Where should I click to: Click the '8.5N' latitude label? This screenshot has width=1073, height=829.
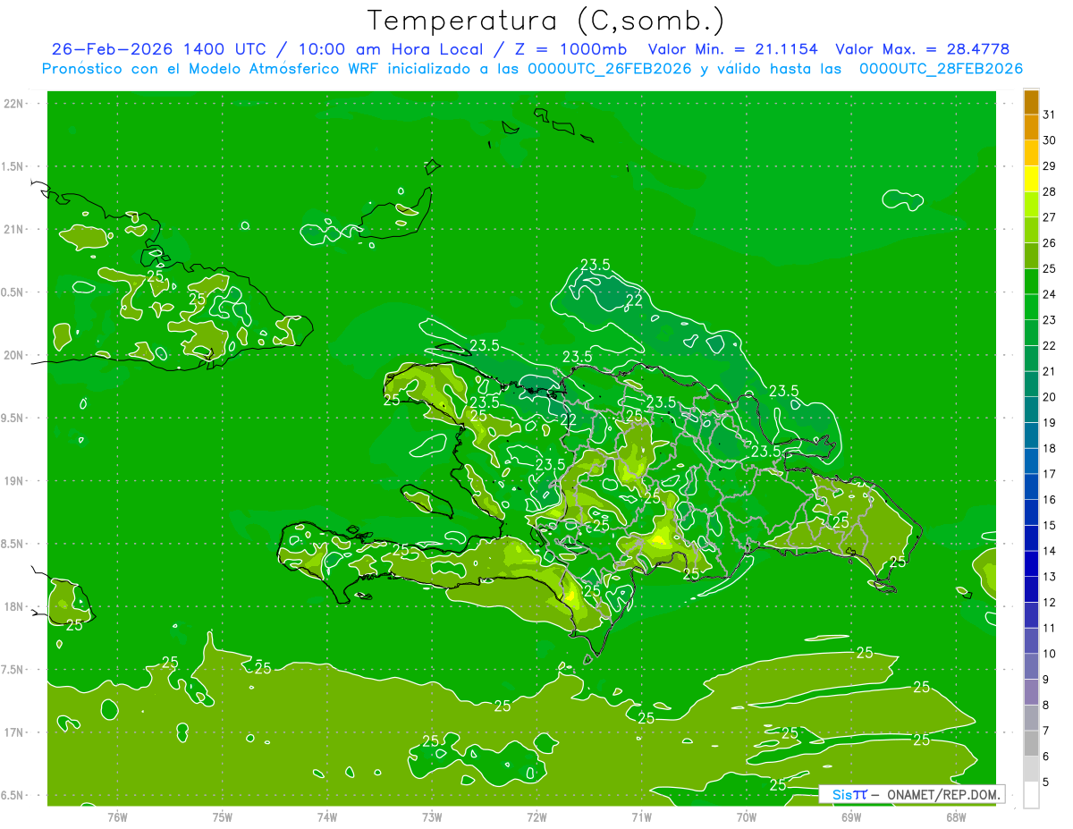pyautogui.click(x=12, y=544)
